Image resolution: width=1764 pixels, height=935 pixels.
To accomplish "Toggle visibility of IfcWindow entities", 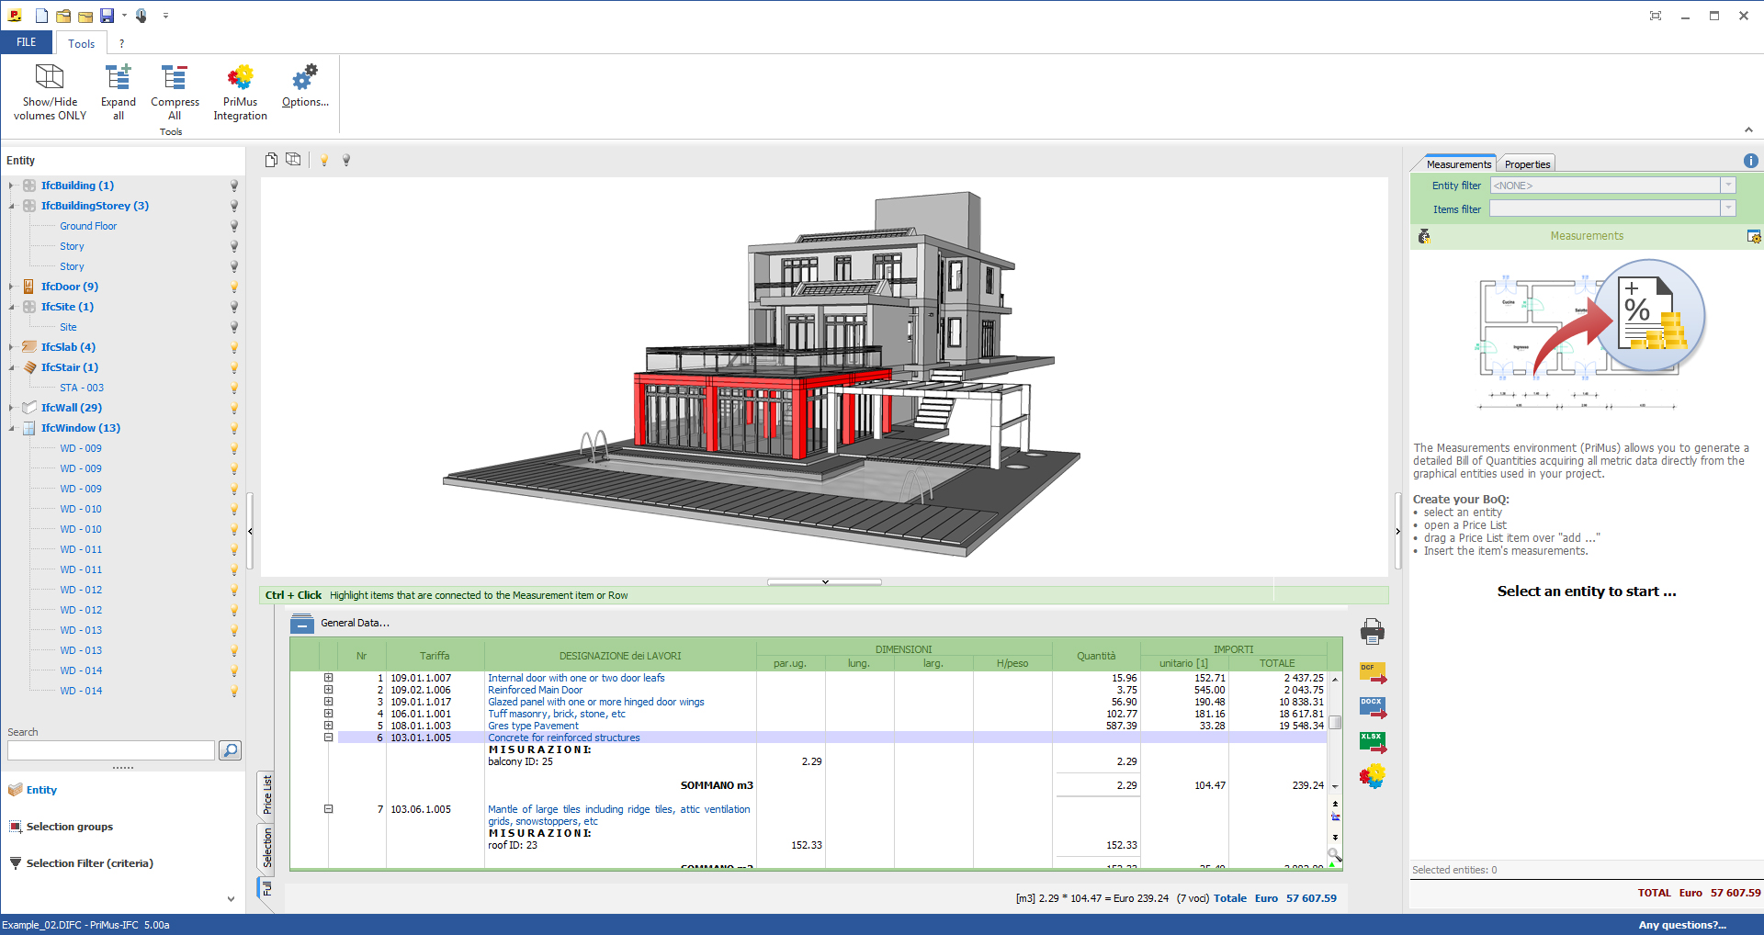I will pos(234,428).
